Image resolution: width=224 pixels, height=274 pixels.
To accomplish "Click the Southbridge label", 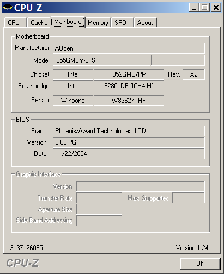I will point(34,86).
